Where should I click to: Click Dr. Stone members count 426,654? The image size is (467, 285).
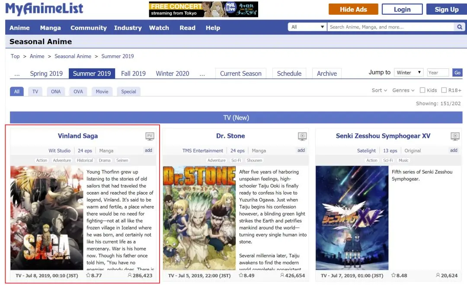tap(292, 275)
